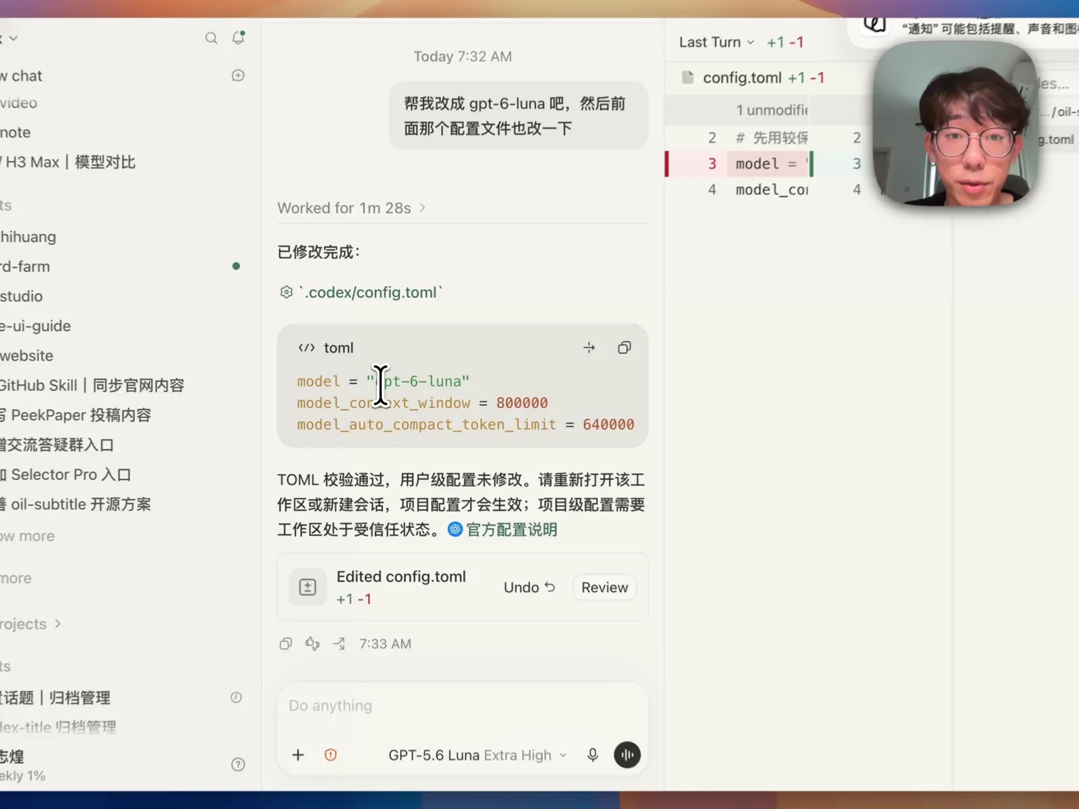Click the new chat plus-circle icon
Image resolution: width=1079 pixels, height=809 pixels.
238,76
